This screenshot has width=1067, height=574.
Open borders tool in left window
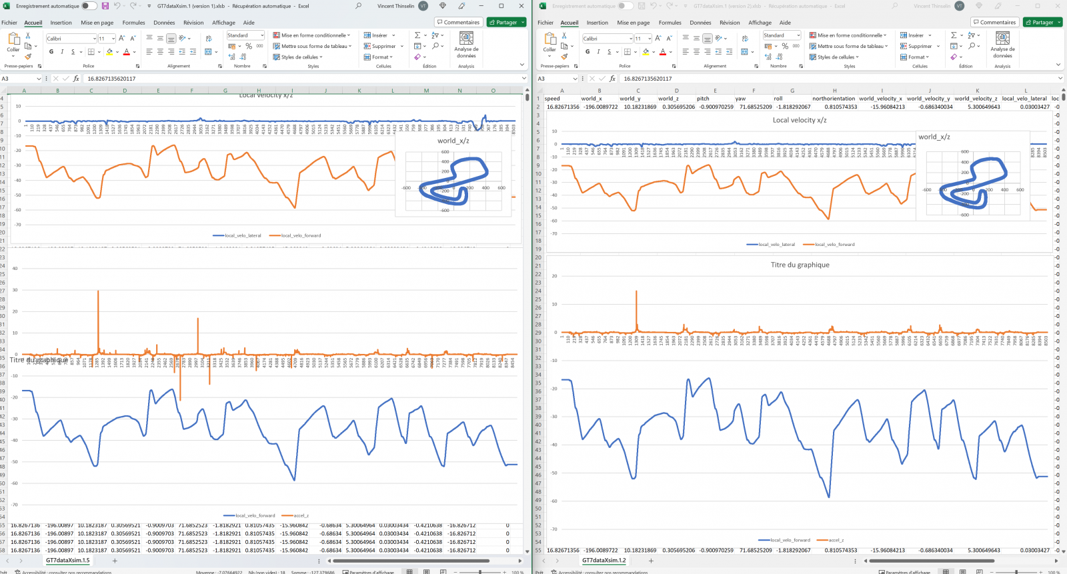[x=91, y=51]
